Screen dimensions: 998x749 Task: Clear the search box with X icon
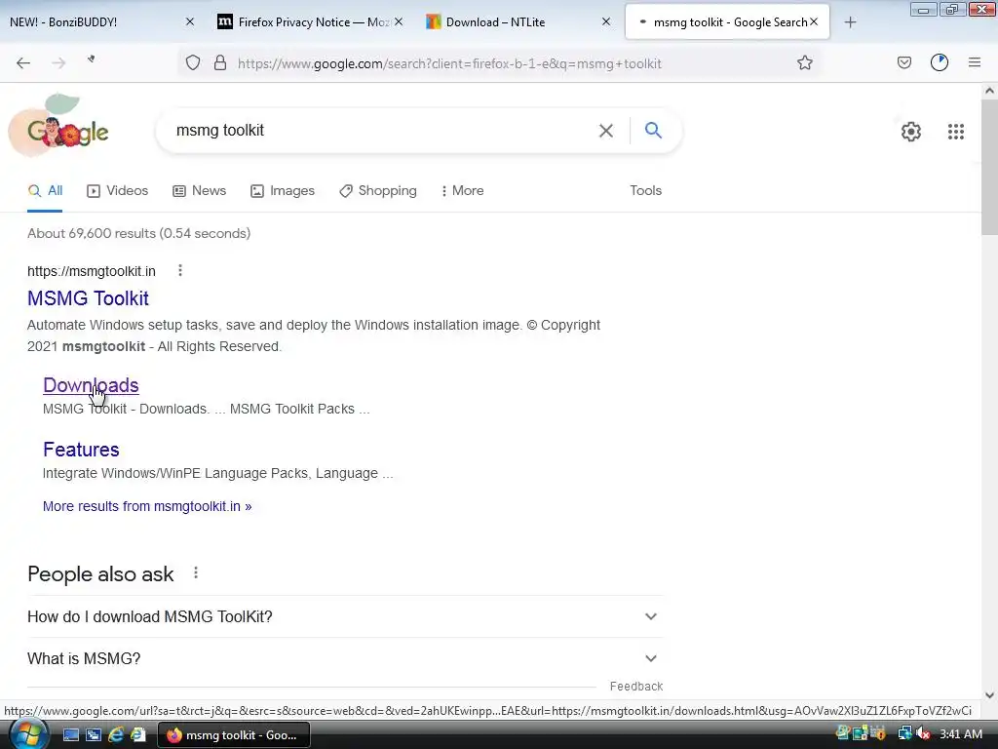[x=606, y=131]
